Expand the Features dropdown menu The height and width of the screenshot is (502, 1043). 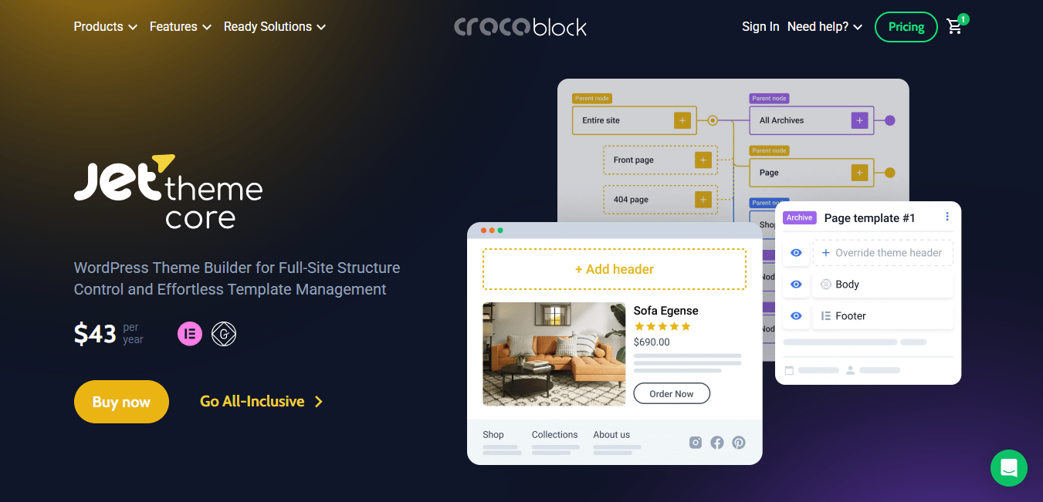180,27
